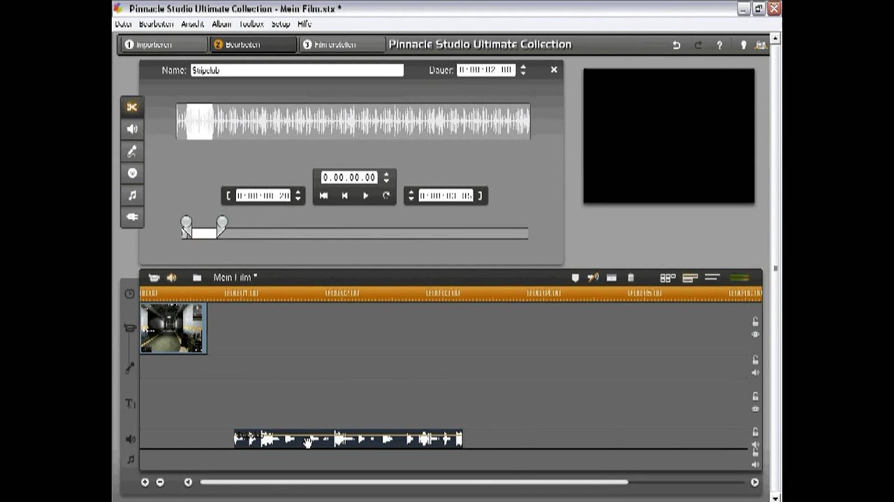The width and height of the screenshot is (894, 502).
Task: Click the left trim start handle
Action: coord(186,226)
